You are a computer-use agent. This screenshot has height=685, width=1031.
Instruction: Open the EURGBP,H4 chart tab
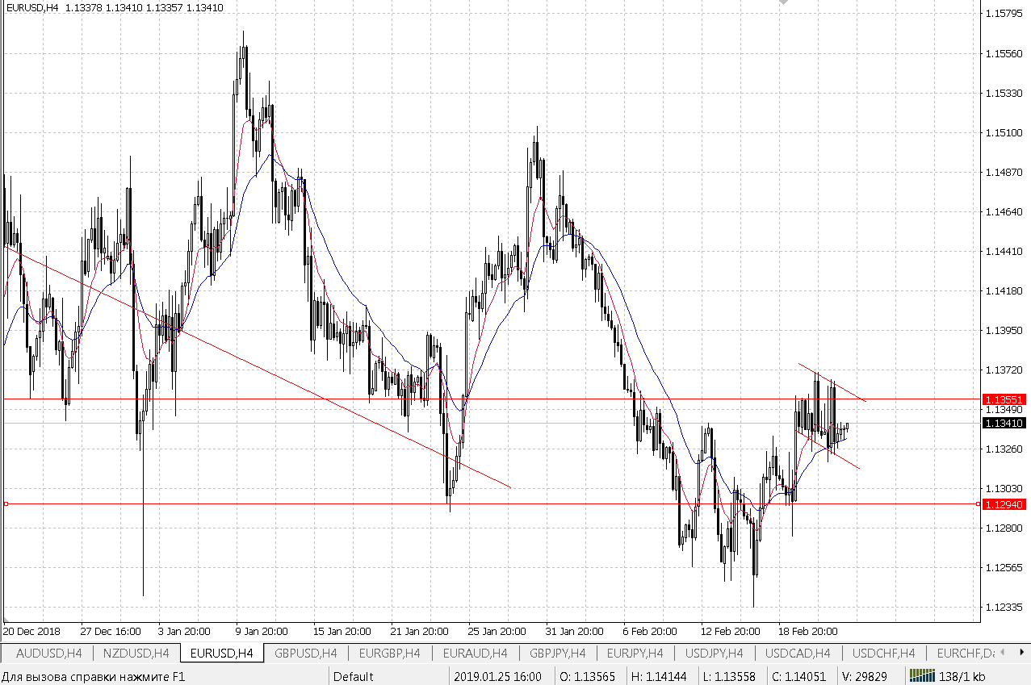tap(390, 653)
